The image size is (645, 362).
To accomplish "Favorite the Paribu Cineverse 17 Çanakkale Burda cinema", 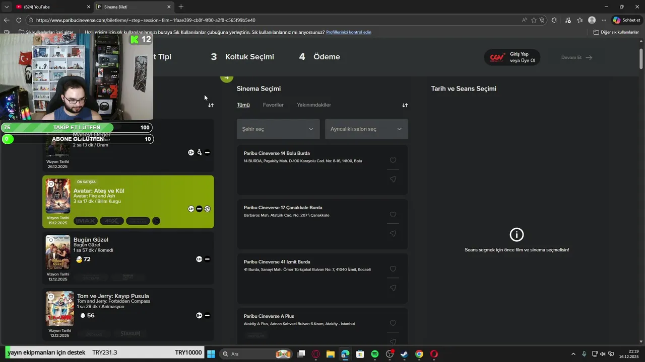I will pos(393,215).
